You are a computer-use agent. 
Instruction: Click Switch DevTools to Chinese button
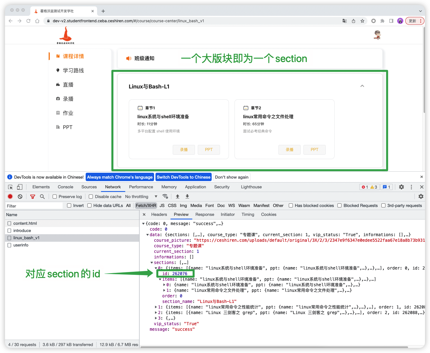tap(183, 177)
